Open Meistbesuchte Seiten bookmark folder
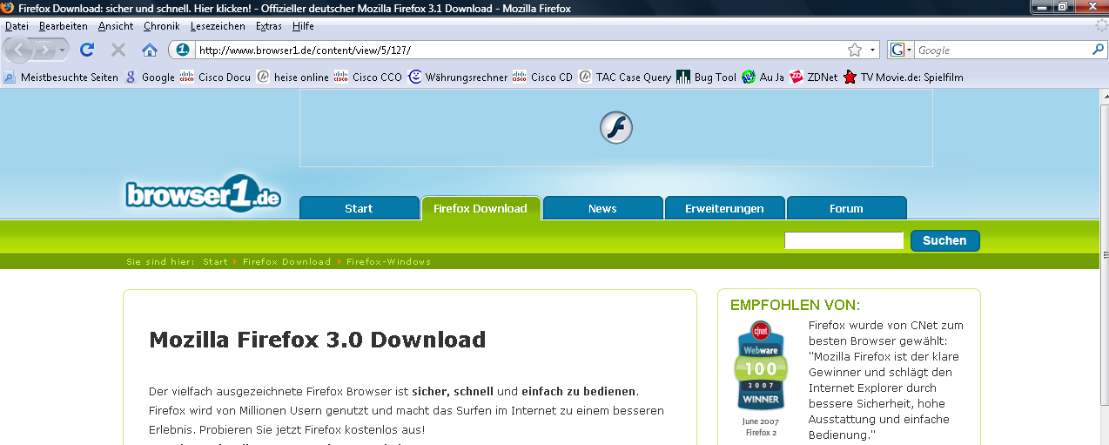The image size is (1109, 445). pos(61,78)
